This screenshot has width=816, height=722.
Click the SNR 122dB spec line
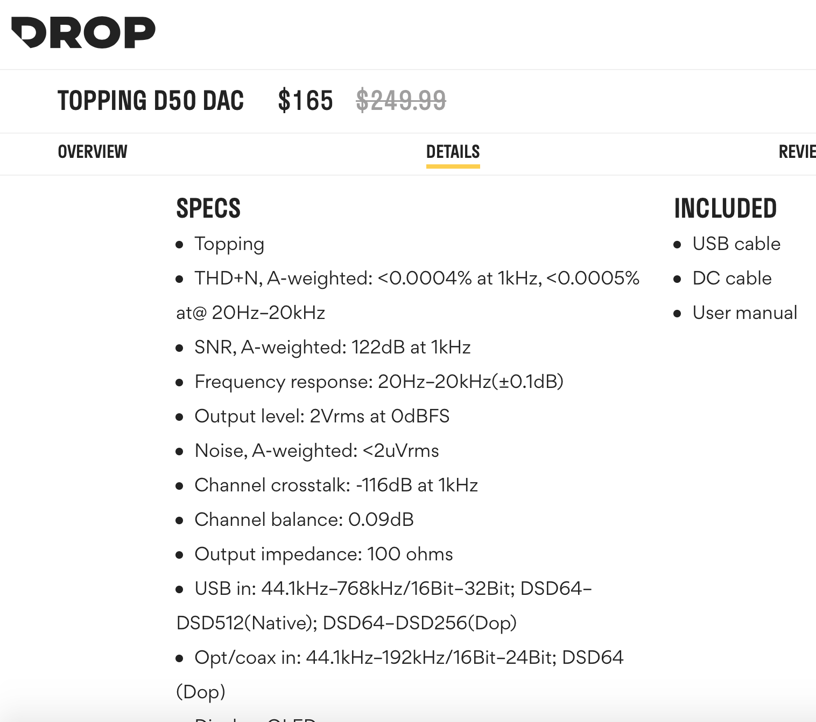coord(333,348)
